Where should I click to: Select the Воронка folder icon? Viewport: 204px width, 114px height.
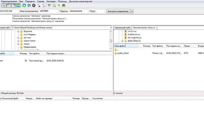[x=21, y=31]
